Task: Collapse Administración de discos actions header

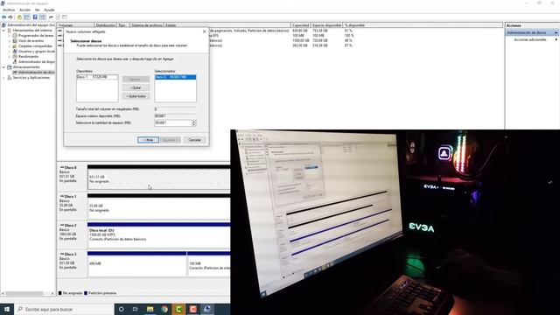Action: [x=556, y=32]
